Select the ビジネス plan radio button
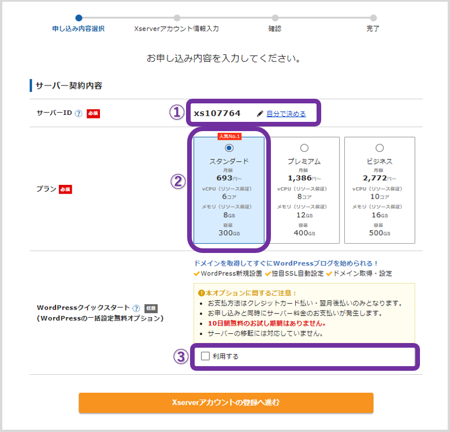Screen dimensions: 450x432 coord(380,148)
